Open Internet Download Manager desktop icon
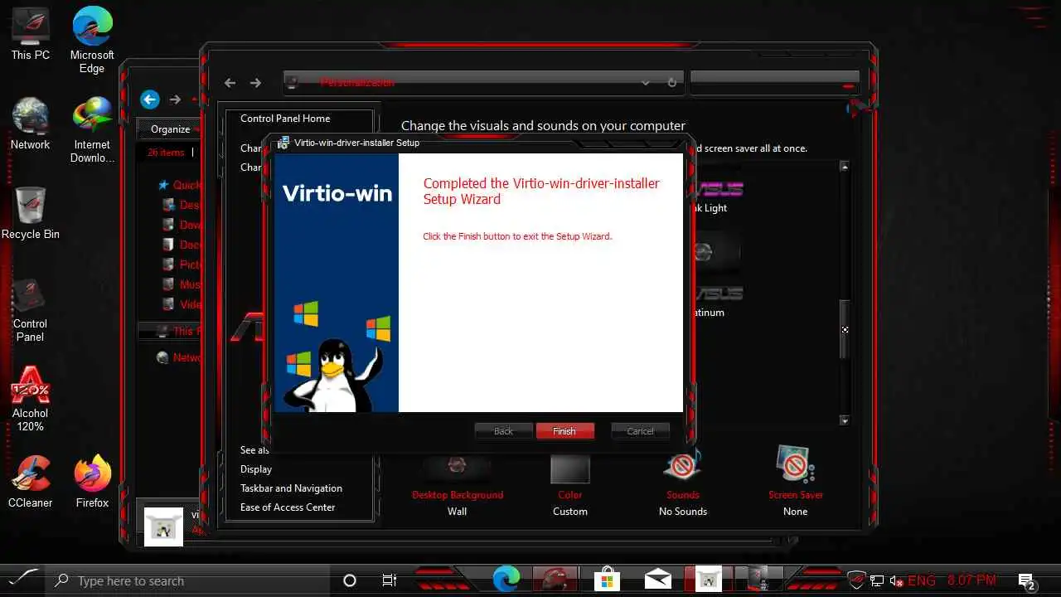The width and height of the screenshot is (1061, 597). point(92,129)
